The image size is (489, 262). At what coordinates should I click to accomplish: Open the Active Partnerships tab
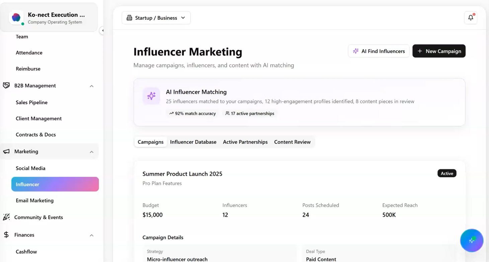coord(245,142)
